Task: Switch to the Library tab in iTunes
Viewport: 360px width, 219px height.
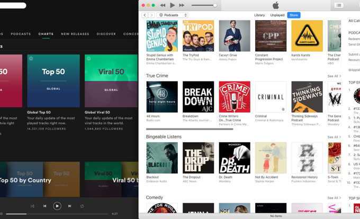Action: [259, 15]
